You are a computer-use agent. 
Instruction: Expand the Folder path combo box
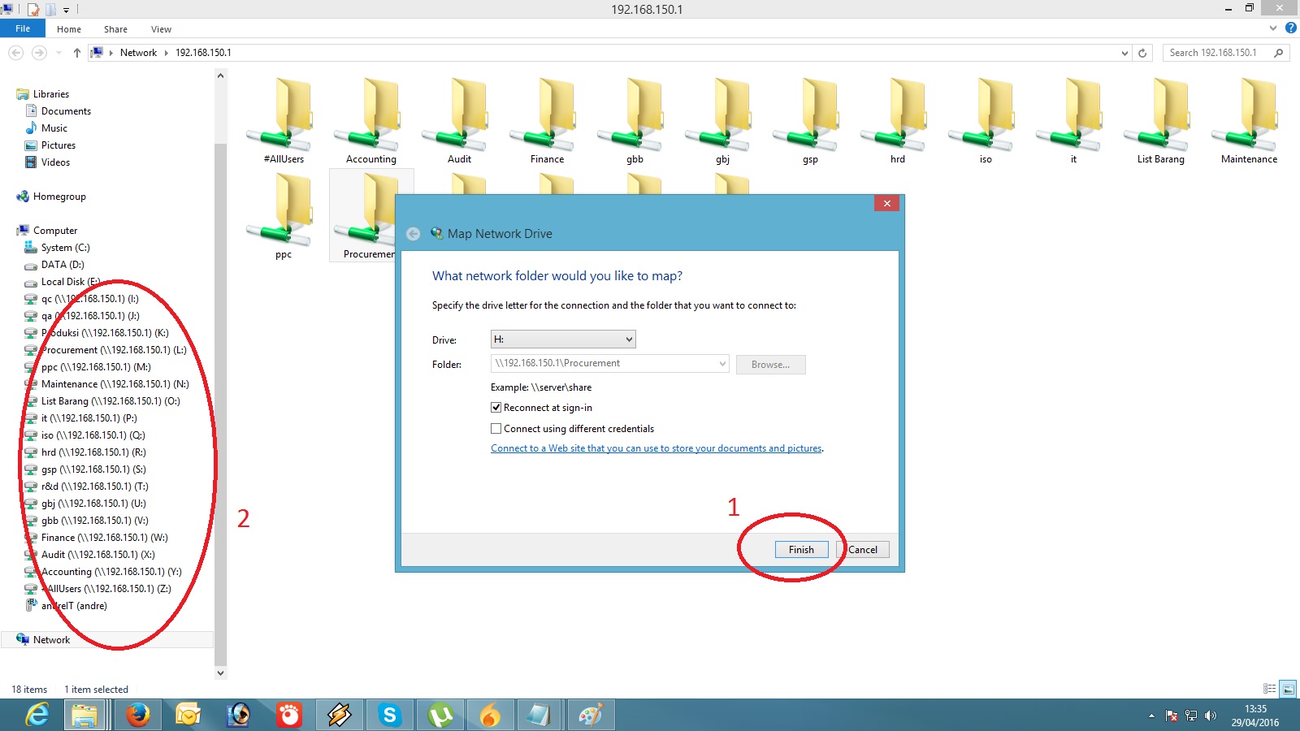(721, 364)
